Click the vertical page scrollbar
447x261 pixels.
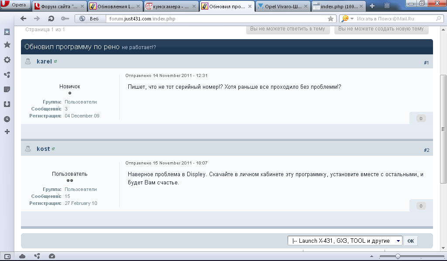point(444,129)
